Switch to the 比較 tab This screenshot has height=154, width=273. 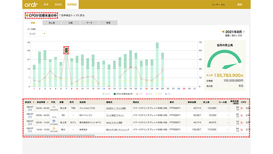coord(70,23)
